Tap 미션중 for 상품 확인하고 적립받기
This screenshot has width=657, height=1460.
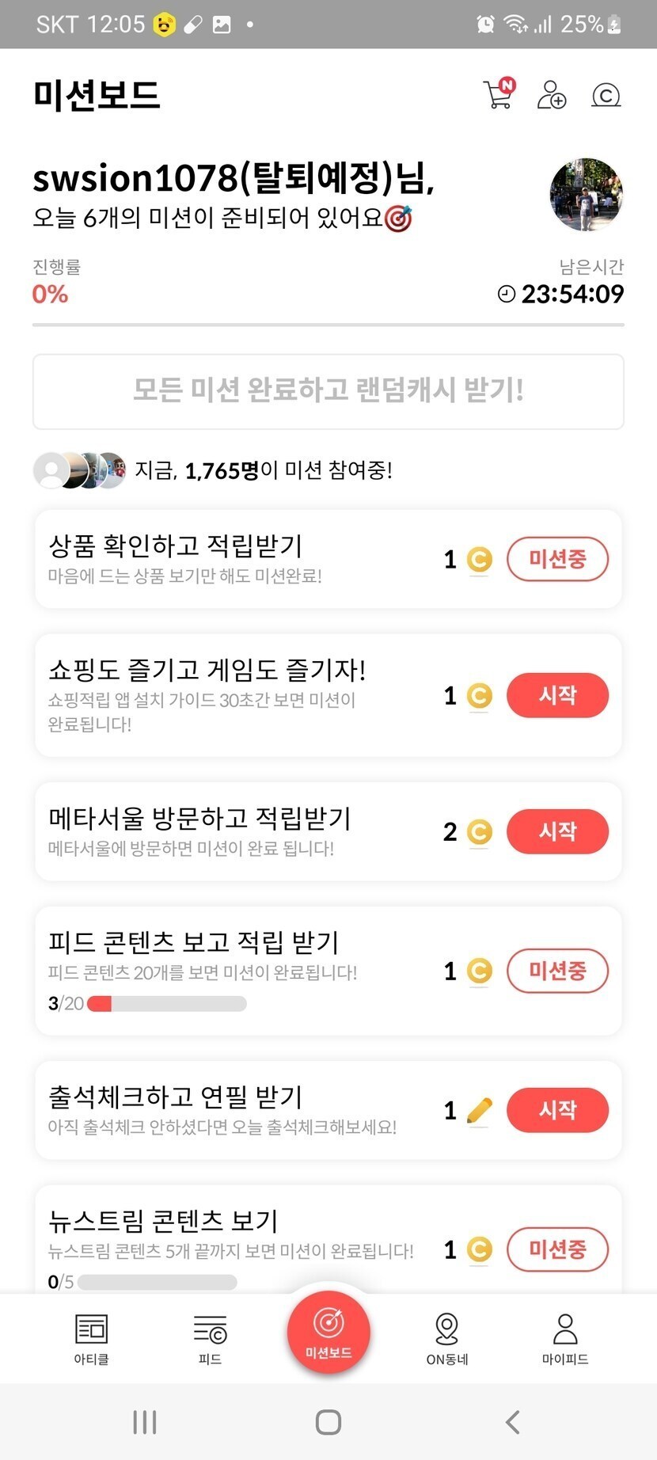coord(557,559)
